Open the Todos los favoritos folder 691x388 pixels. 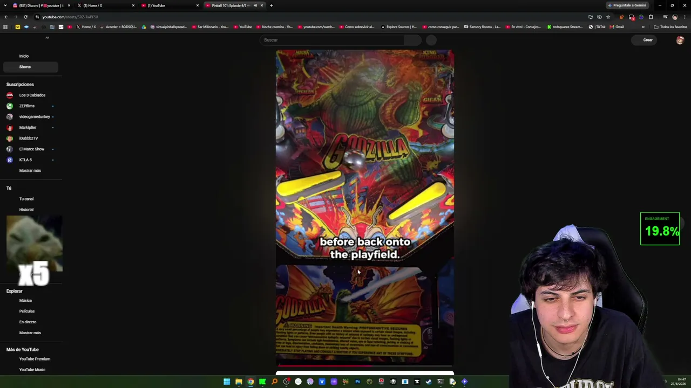click(670, 27)
